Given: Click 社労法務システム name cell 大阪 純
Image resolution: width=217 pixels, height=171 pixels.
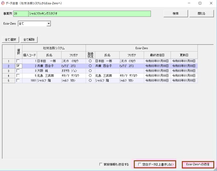Looking at the screenshot, I should pos(49,71).
